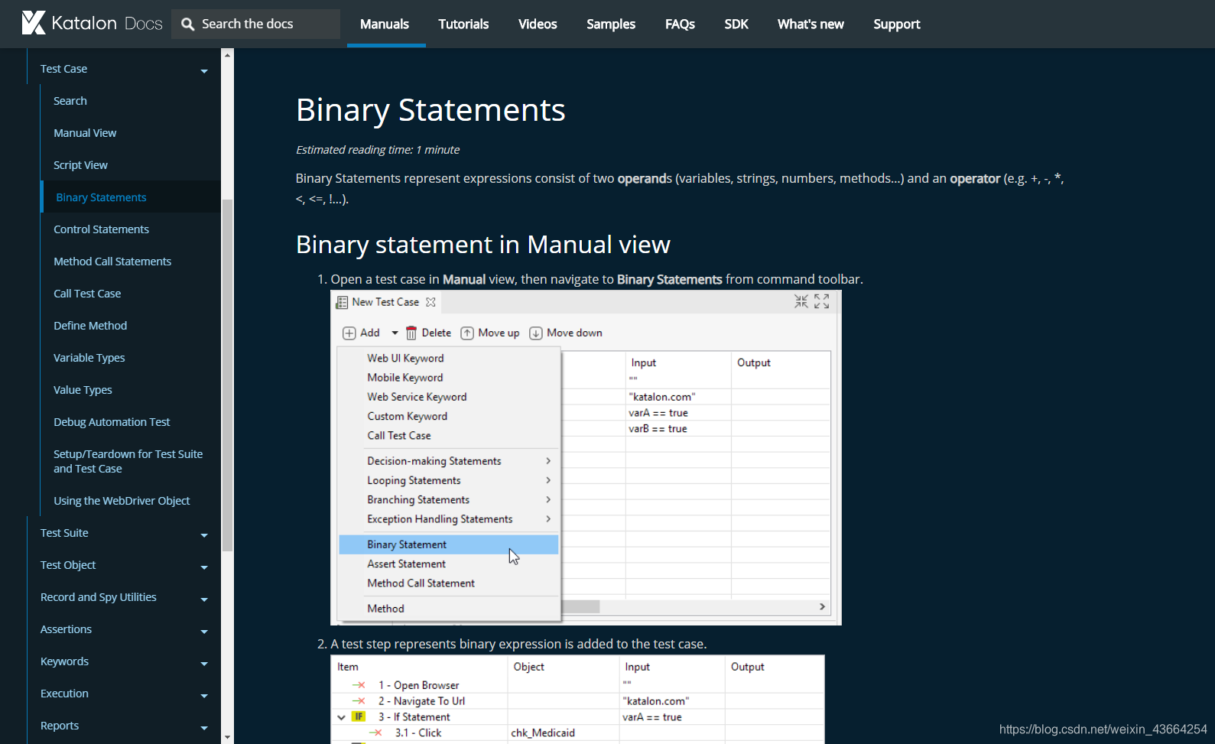Open Control Statements sidebar link
This screenshot has height=744, width=1215.
pyautogui.click(x=101, y=229)
